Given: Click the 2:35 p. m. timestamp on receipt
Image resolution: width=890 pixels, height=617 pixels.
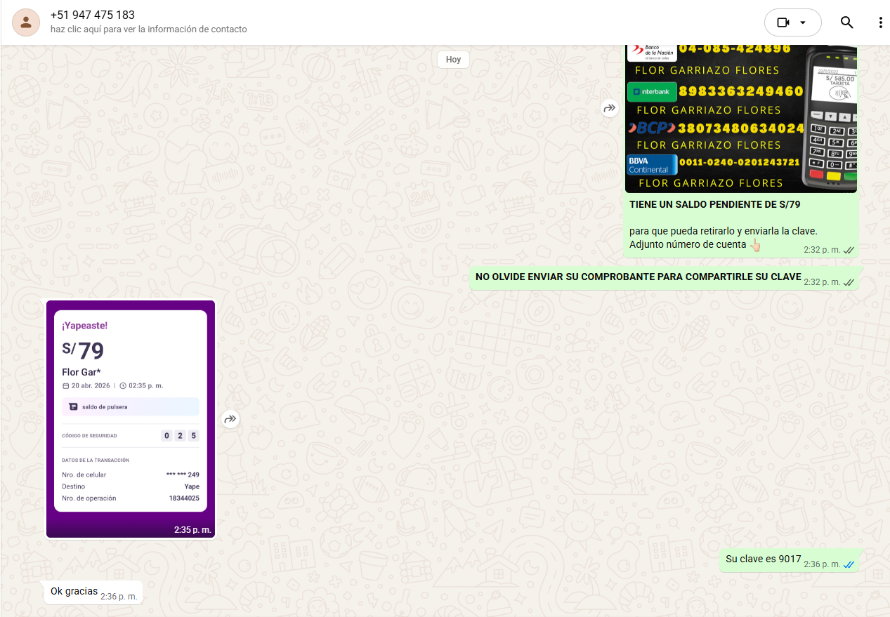Looking at the screenshot, I should point(192,530).
